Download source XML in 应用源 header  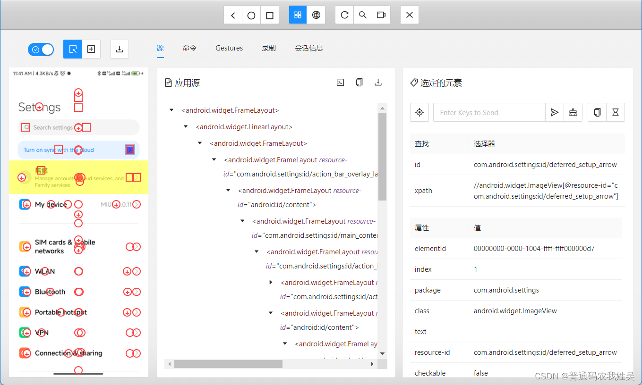[378, 83]
